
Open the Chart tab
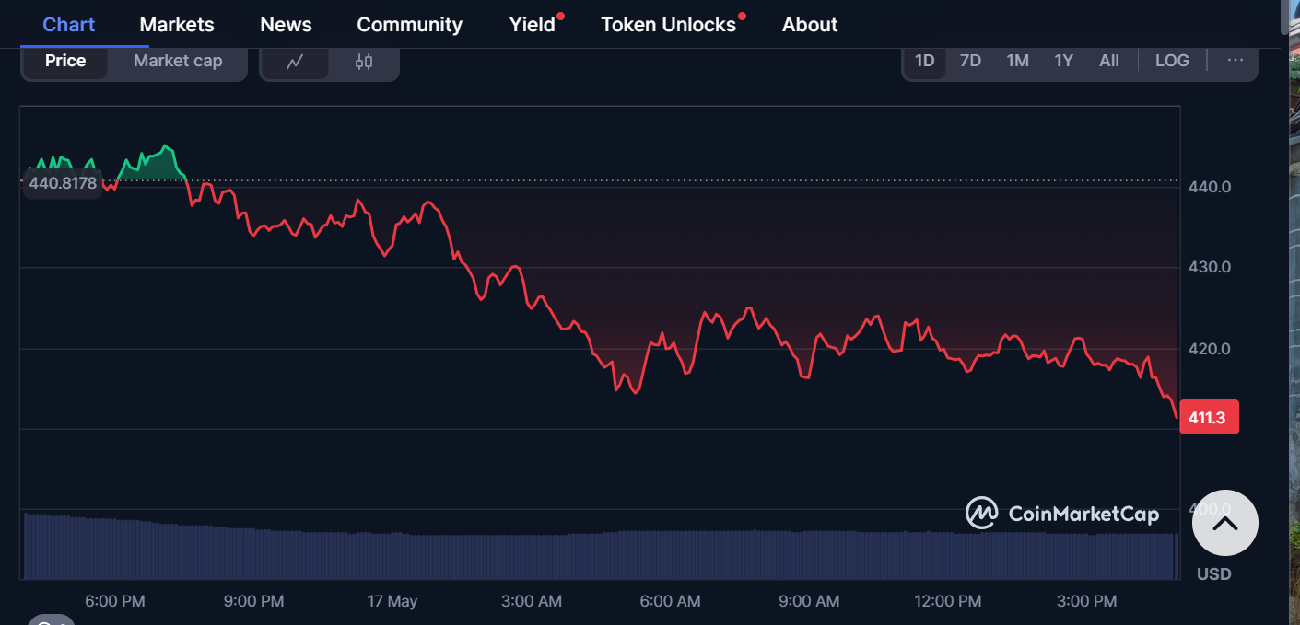(x=69, y=25)
